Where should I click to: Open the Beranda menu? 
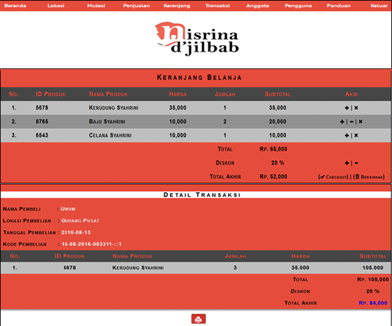(15, 5)
